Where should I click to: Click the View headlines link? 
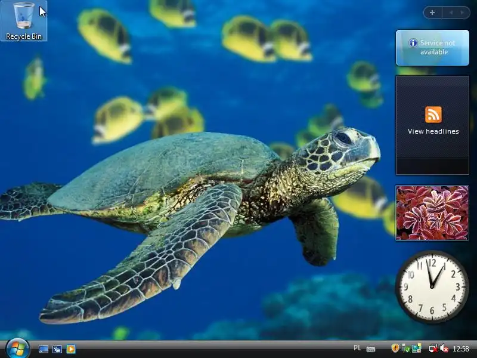tap(433, 131)
